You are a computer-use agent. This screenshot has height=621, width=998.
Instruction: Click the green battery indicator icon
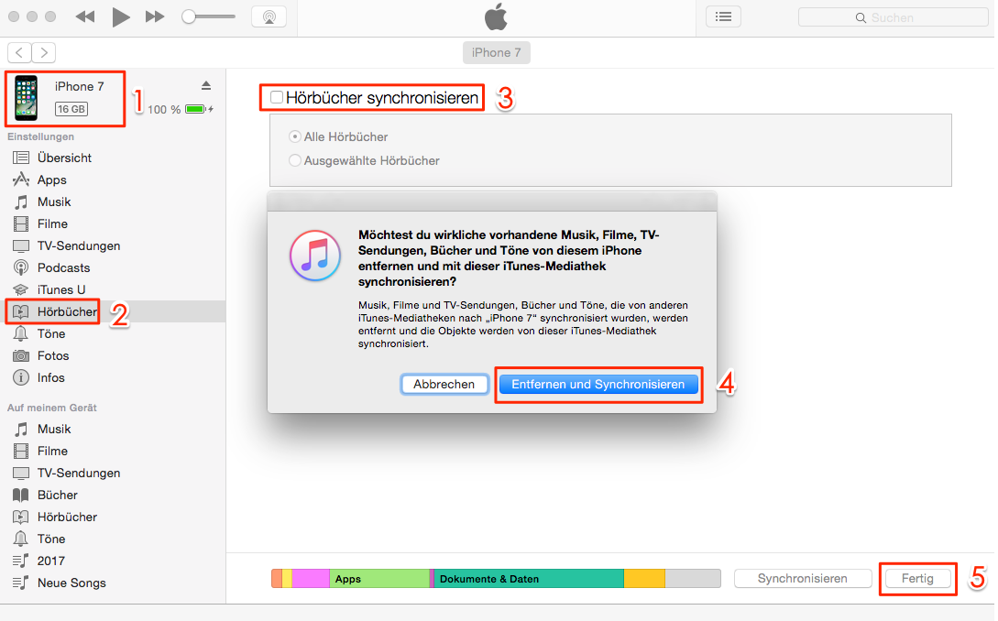[195, 109]
